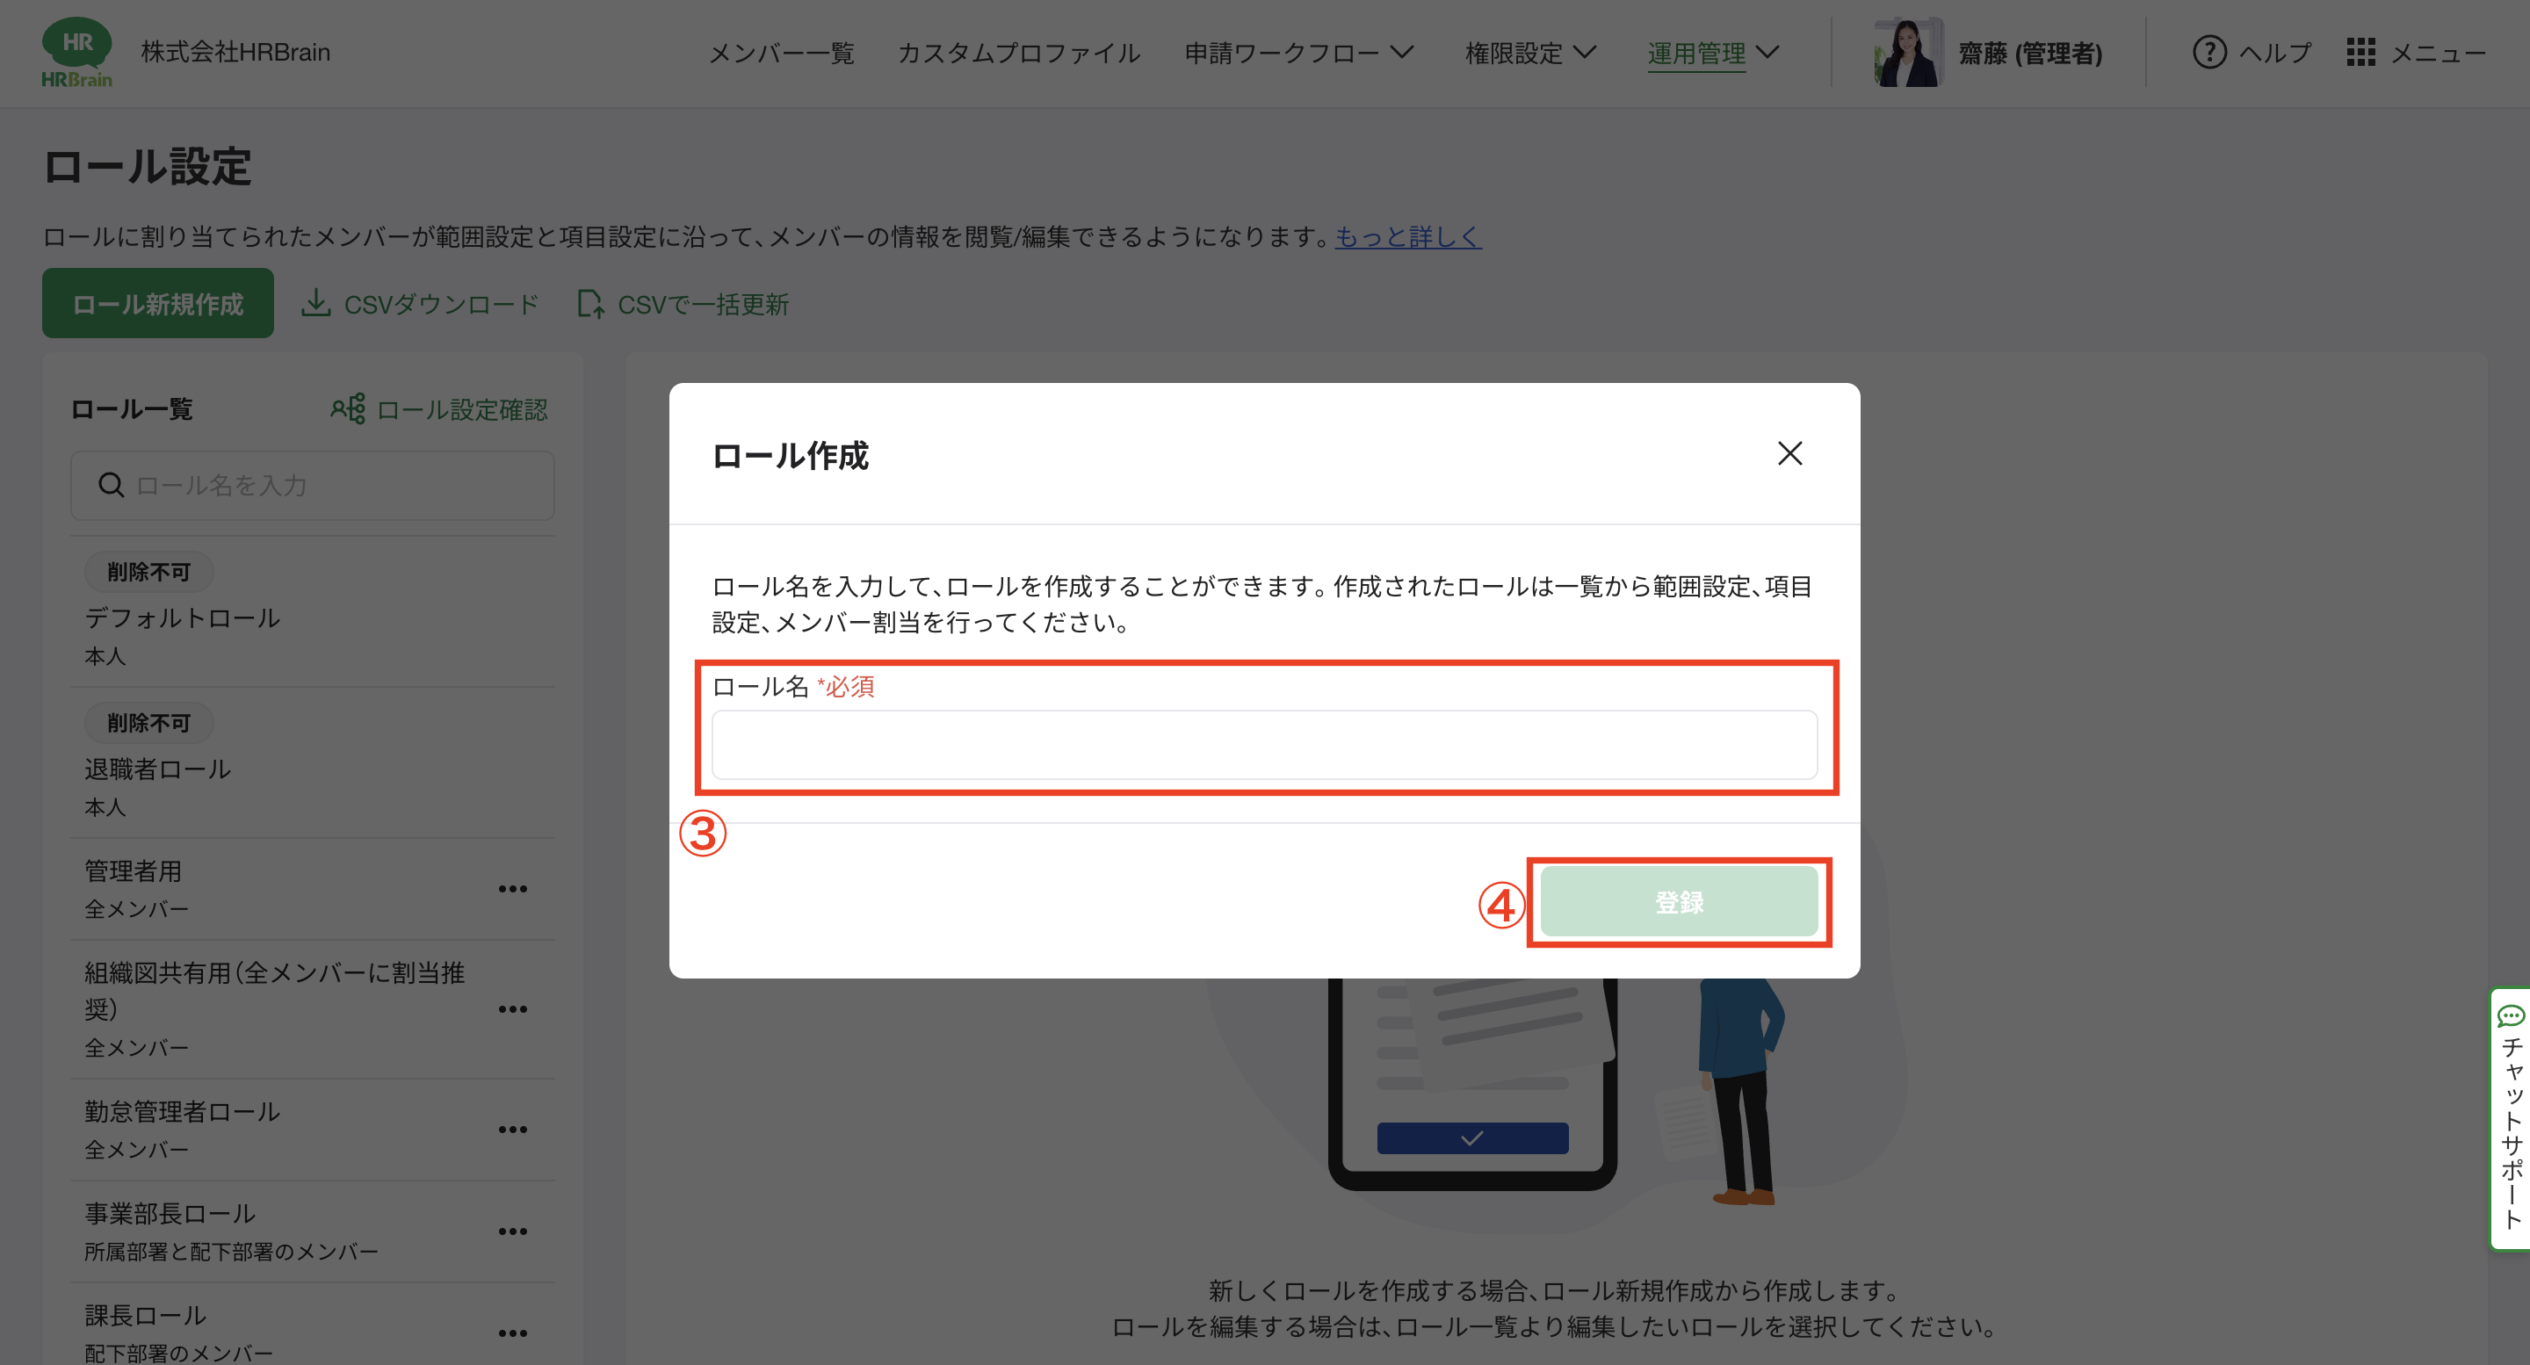Click the ヘルプ label
The height and width of the screenshot is (1365, 2530).
2274,53
